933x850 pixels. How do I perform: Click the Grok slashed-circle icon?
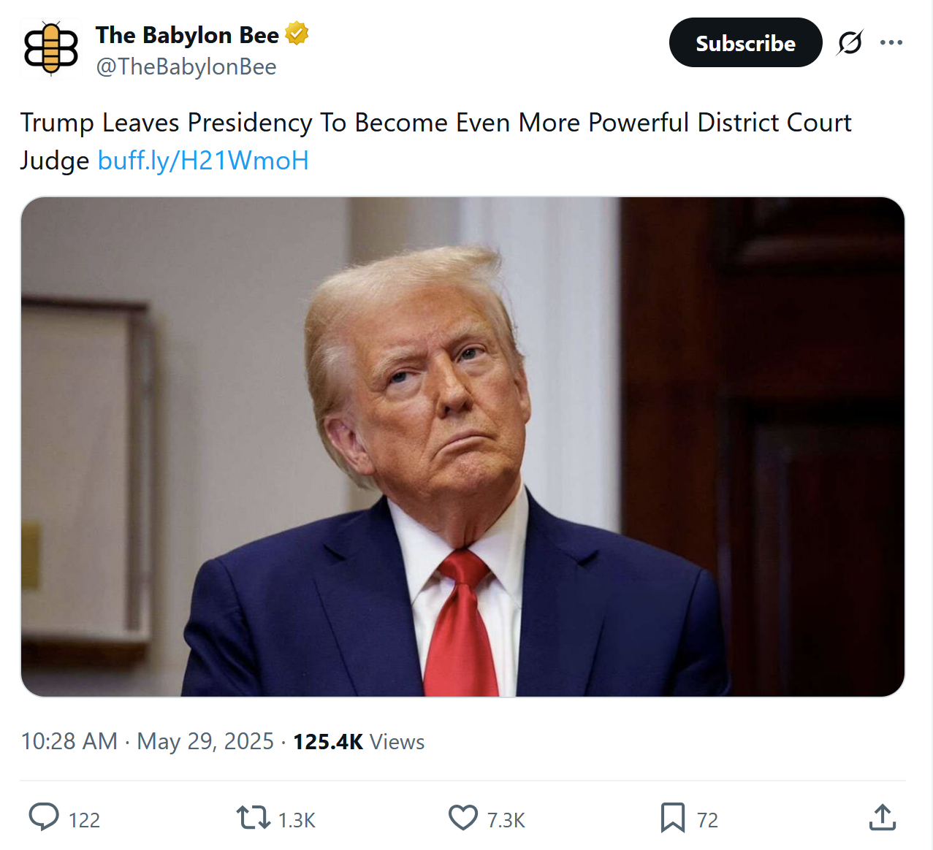850,43
